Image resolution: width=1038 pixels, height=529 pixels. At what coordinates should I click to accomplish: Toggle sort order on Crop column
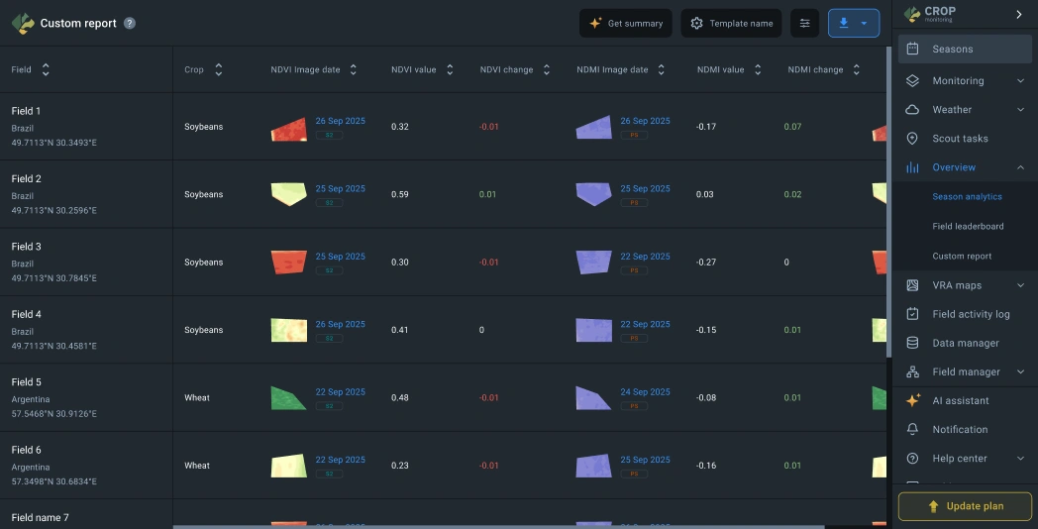218,70
